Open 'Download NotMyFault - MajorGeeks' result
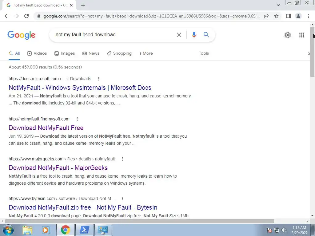Image resolution: width=315 pixels, height=236 pixels. coord(58,168)
